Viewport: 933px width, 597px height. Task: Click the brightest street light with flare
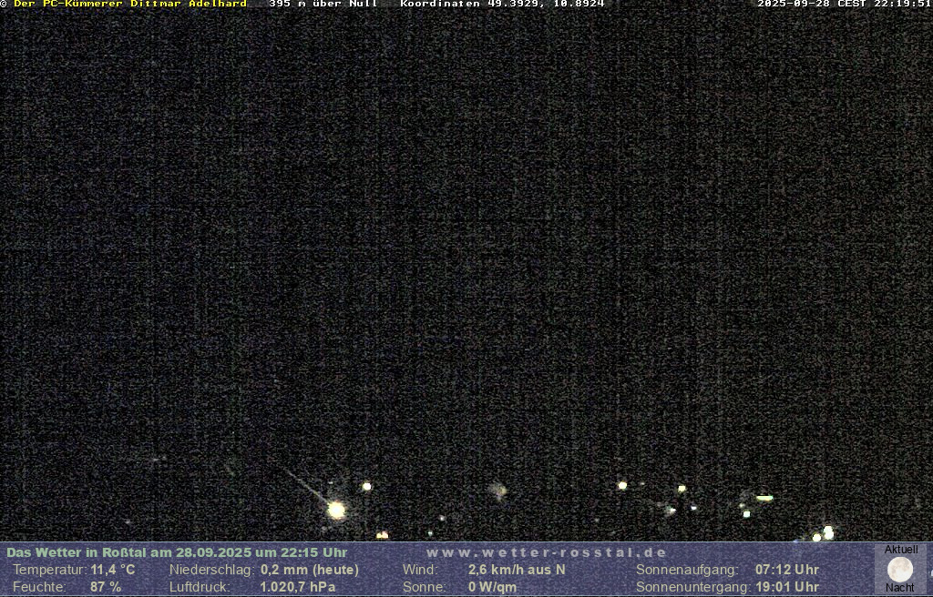pos(336,510)
